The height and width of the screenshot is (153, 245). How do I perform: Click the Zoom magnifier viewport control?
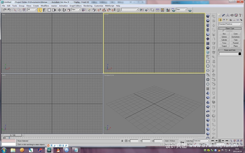point(231,141)
